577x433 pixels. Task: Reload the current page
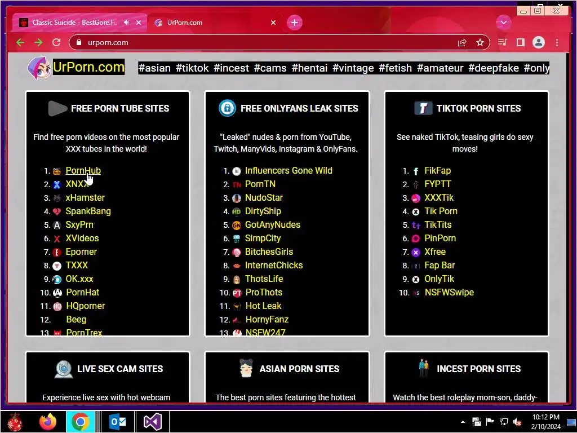[x=56, y=43]
